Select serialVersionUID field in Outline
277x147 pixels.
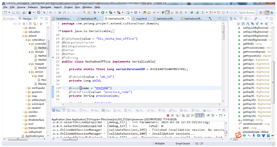254,124
